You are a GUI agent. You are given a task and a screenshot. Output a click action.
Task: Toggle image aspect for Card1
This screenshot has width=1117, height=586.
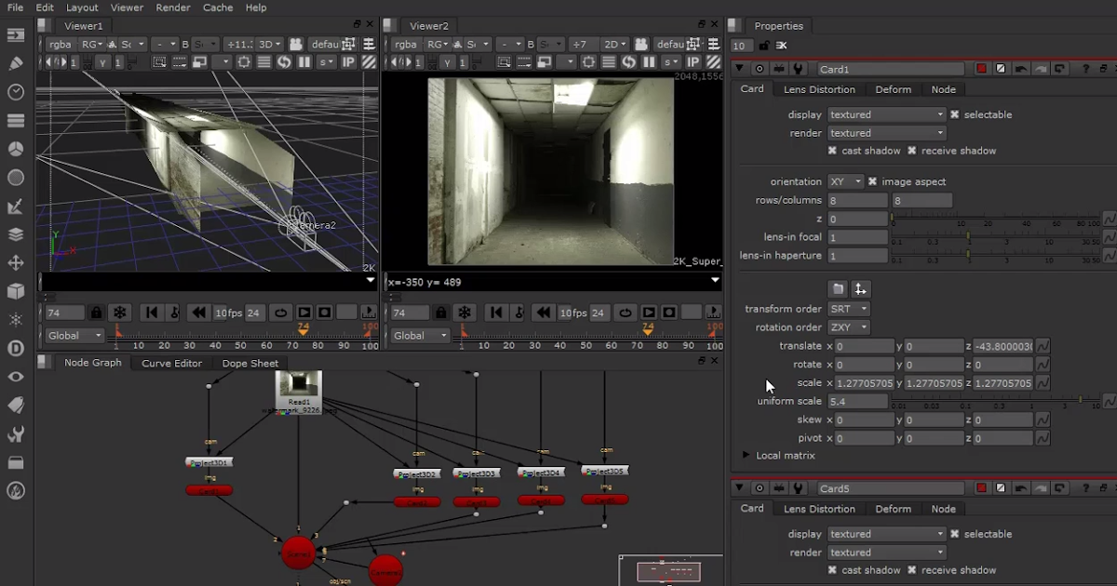coord(872,181)
